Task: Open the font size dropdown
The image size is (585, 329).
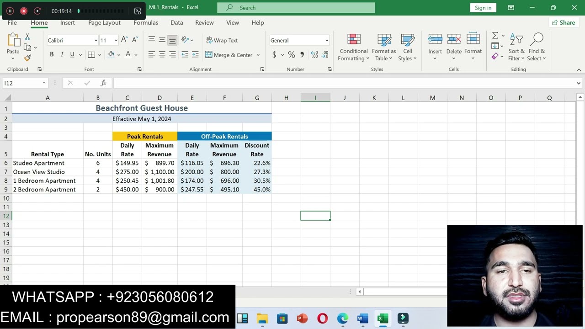Action: pyautogui.click(x=116, y=40)
